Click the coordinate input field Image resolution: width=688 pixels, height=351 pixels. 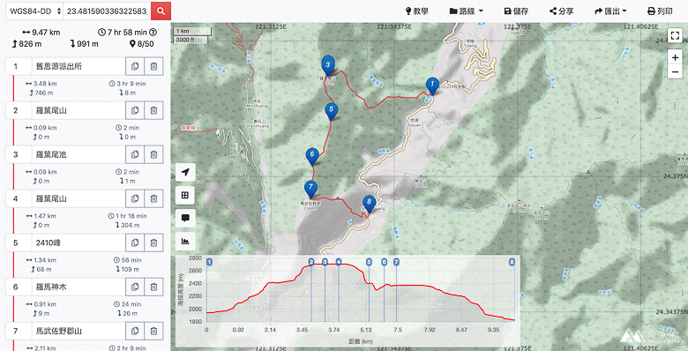(x=107, y=11)
